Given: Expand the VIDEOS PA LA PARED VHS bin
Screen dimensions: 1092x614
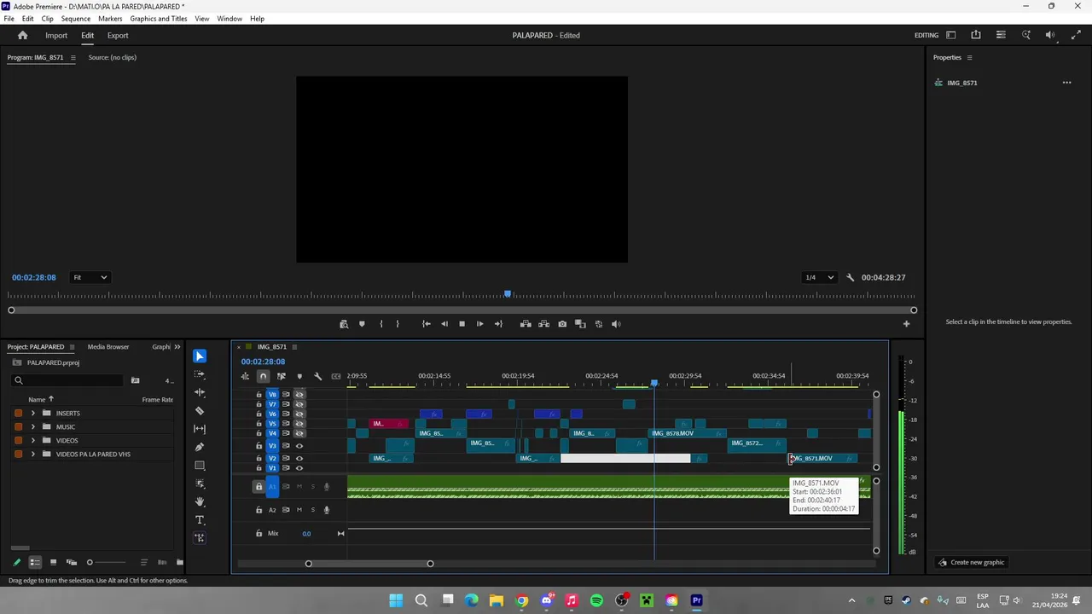Looking at the screenshot, I should [x=33, y=455].
